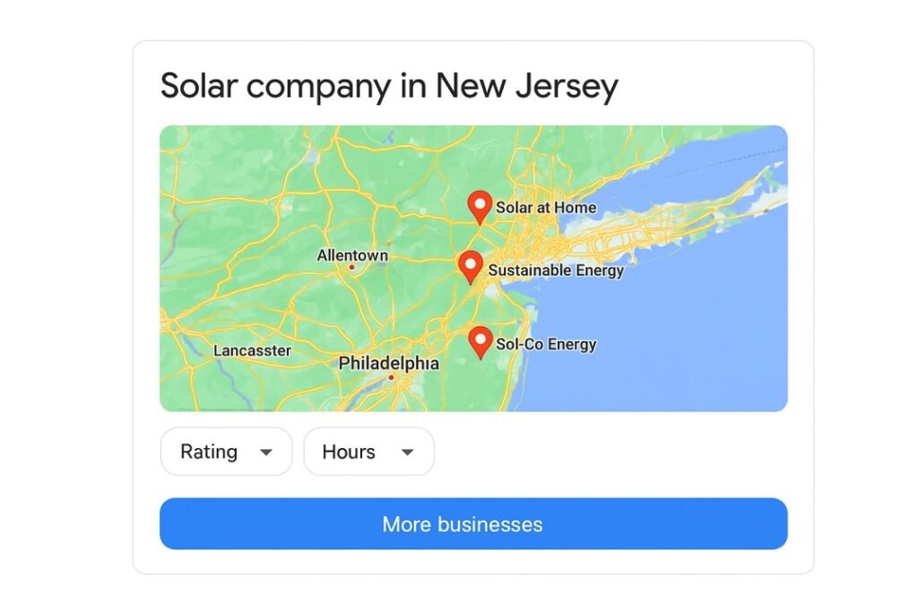The height and width of the screenshot is (611, 918).
Task: Click the Philadelphia city dot marker
Action: click(x=391, y=377)
